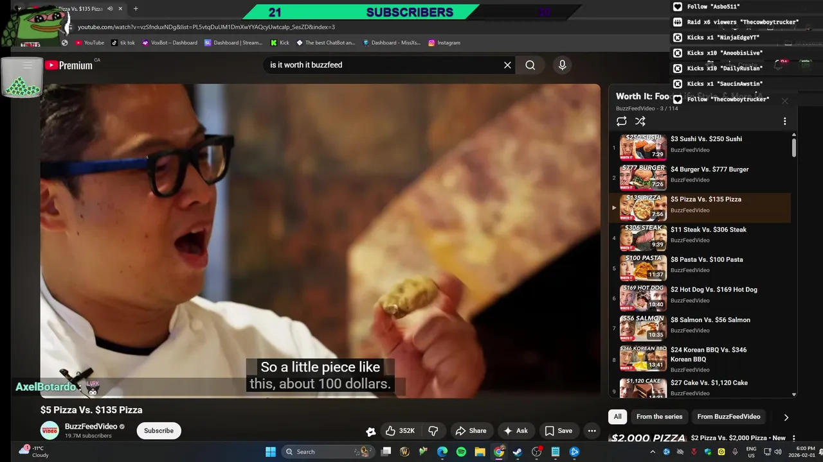Open OBS Studio from taskbar
Image resolution: width=823 pixels, height=462 pixels.
[x=536, y=452]
